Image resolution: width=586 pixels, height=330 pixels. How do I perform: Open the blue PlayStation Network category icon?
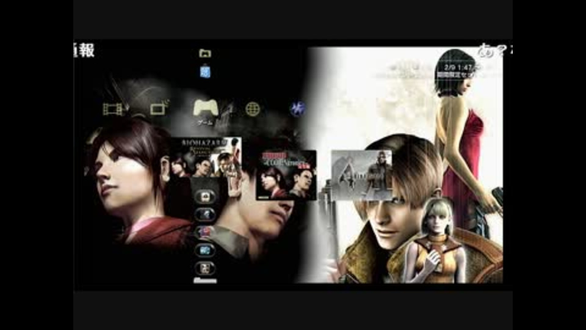[x=298, y=109]
